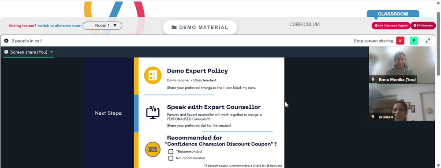Click the Q/A monitor counsellor icon
Screen dimensions: 441x168
coord(153,113)
